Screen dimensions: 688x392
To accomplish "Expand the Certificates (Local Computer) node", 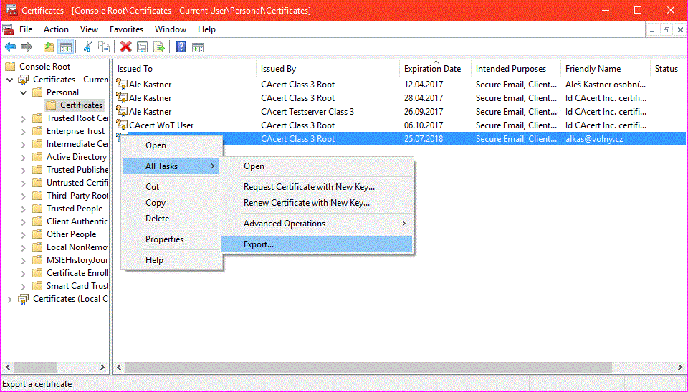I will [x=10, y=299].
